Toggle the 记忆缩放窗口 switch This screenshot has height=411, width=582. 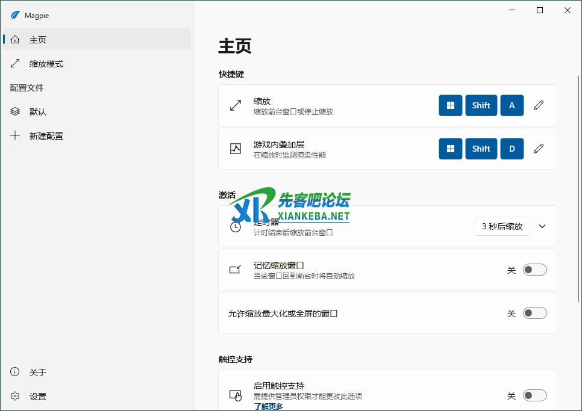pos(534,270)
